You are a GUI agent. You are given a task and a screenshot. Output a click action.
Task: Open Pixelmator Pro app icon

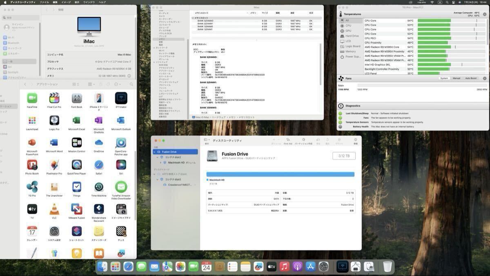(x=54, y=165)
